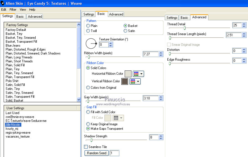Image resolution: width=248 pixels, height=157 pixels.
Task: Open Basic tab in right panel
Action: pyautogui.click(x=184, y=17)
